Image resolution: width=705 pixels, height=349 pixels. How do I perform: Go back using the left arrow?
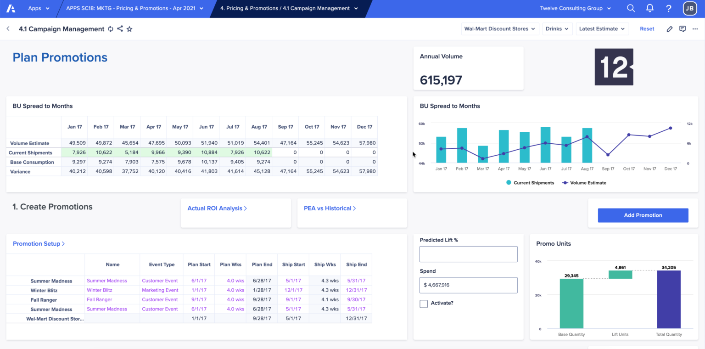point(8,28)
